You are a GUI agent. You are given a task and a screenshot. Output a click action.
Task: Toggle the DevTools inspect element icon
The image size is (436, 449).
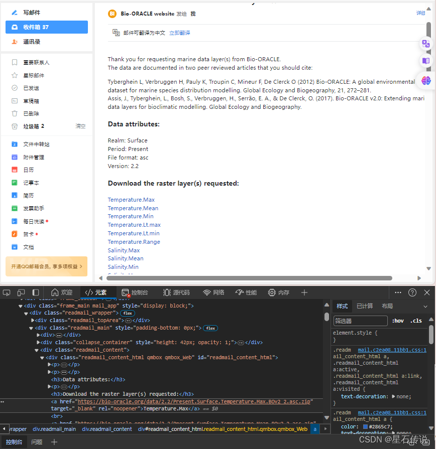(7, 292)
